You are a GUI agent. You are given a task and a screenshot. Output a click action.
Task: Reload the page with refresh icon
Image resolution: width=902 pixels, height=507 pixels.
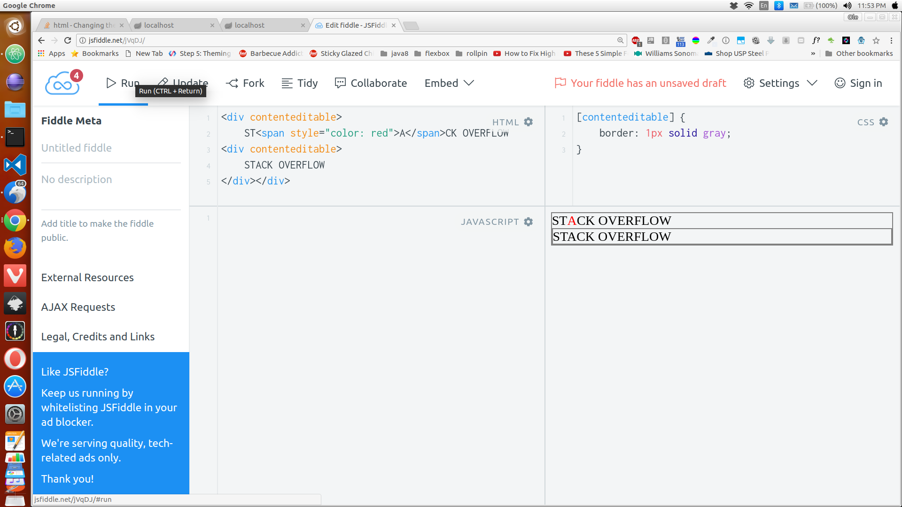(68, 40)
